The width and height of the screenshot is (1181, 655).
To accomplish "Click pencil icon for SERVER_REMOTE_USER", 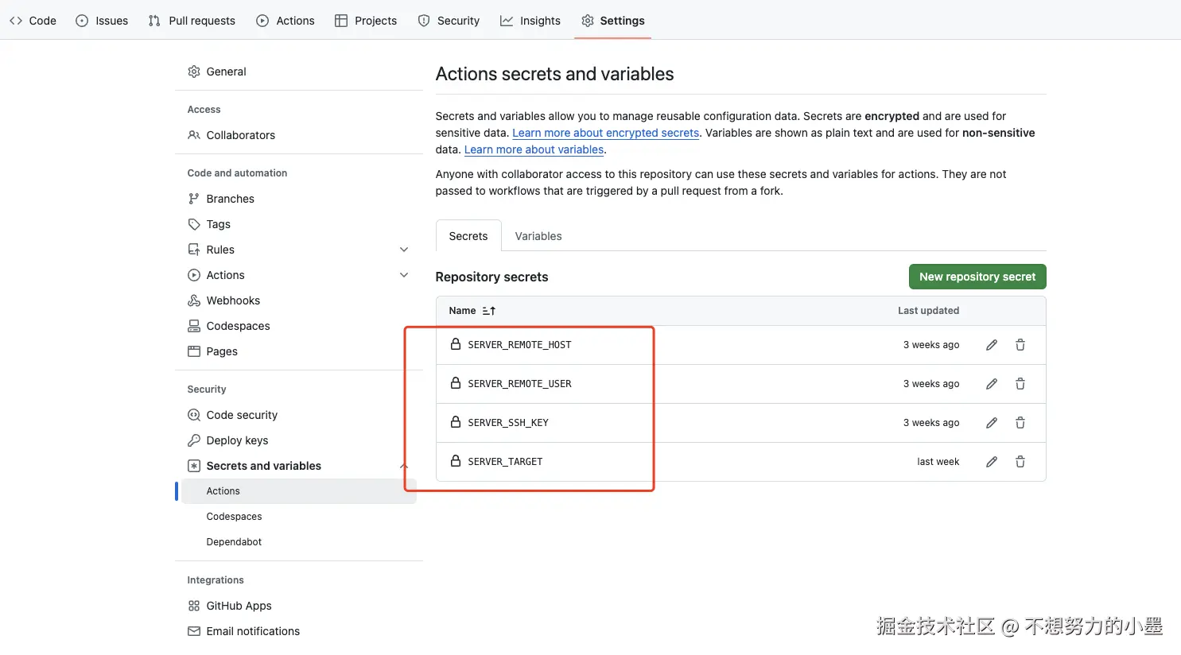I will coord(991,384).
